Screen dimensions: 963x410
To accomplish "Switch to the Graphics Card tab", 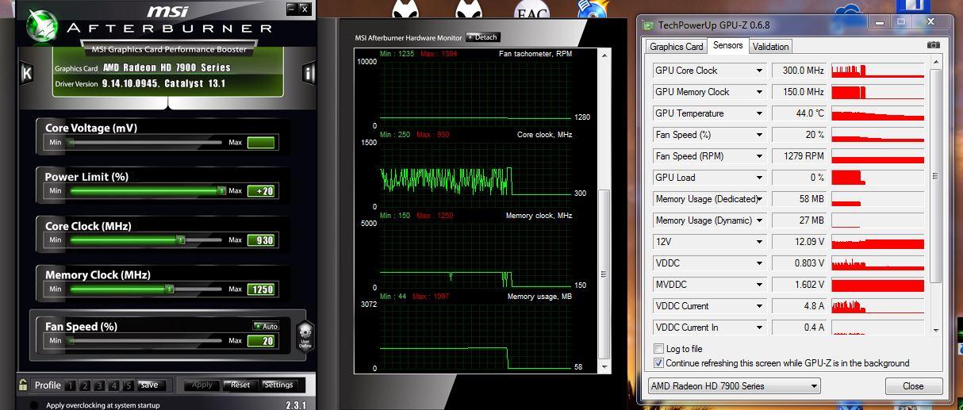I will coord(677,47).
